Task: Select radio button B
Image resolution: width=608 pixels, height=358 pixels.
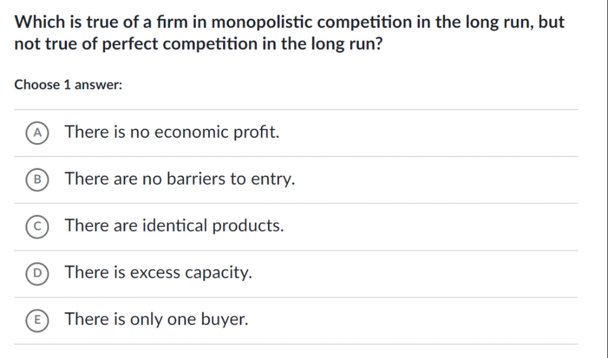Action: tap(37, 179)
